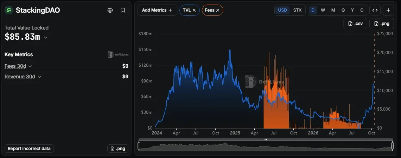The image size is (401, 158).
Task: Report incorrect data
Action: [x=29, y=149]
